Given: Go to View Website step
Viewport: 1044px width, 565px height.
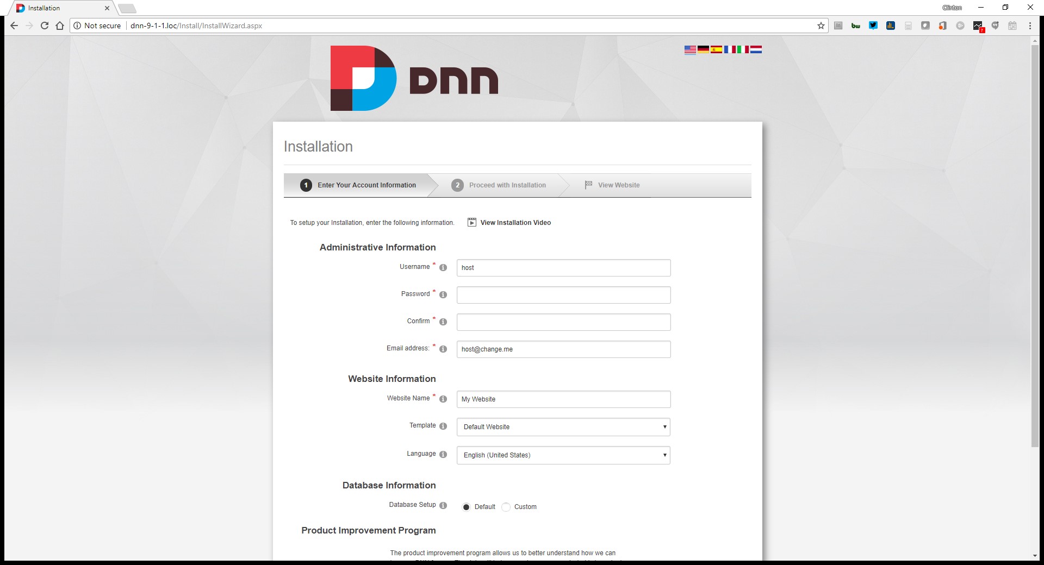Looking at the screenshot, I should click(x=612, y=185).
